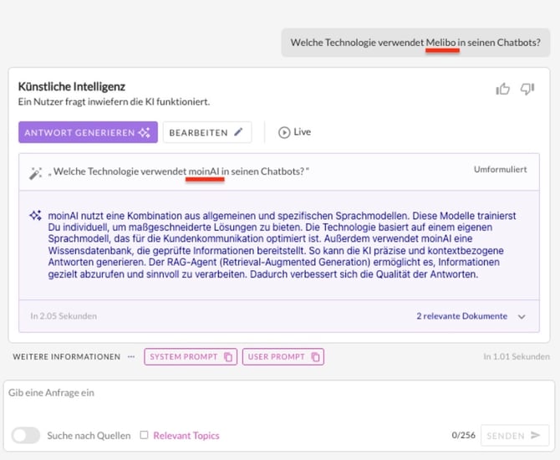Screen dimensions: 560x460
Task: Enable the Suche nach Quellen toggle
Action: [x=26, y=435]
